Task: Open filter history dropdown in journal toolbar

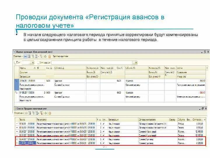Action: (x=36, y=56)
